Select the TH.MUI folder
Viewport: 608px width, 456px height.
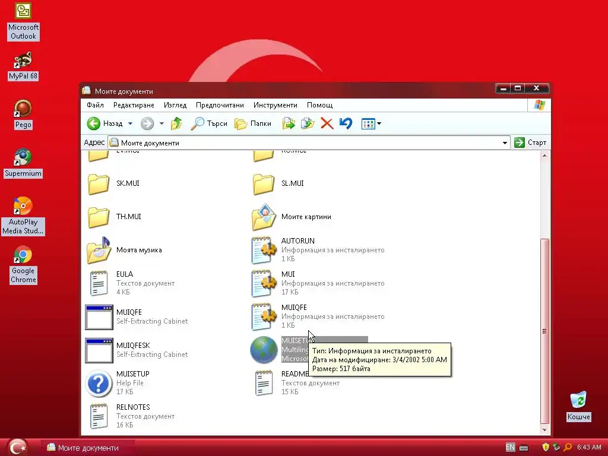click(x=114, y=217)
